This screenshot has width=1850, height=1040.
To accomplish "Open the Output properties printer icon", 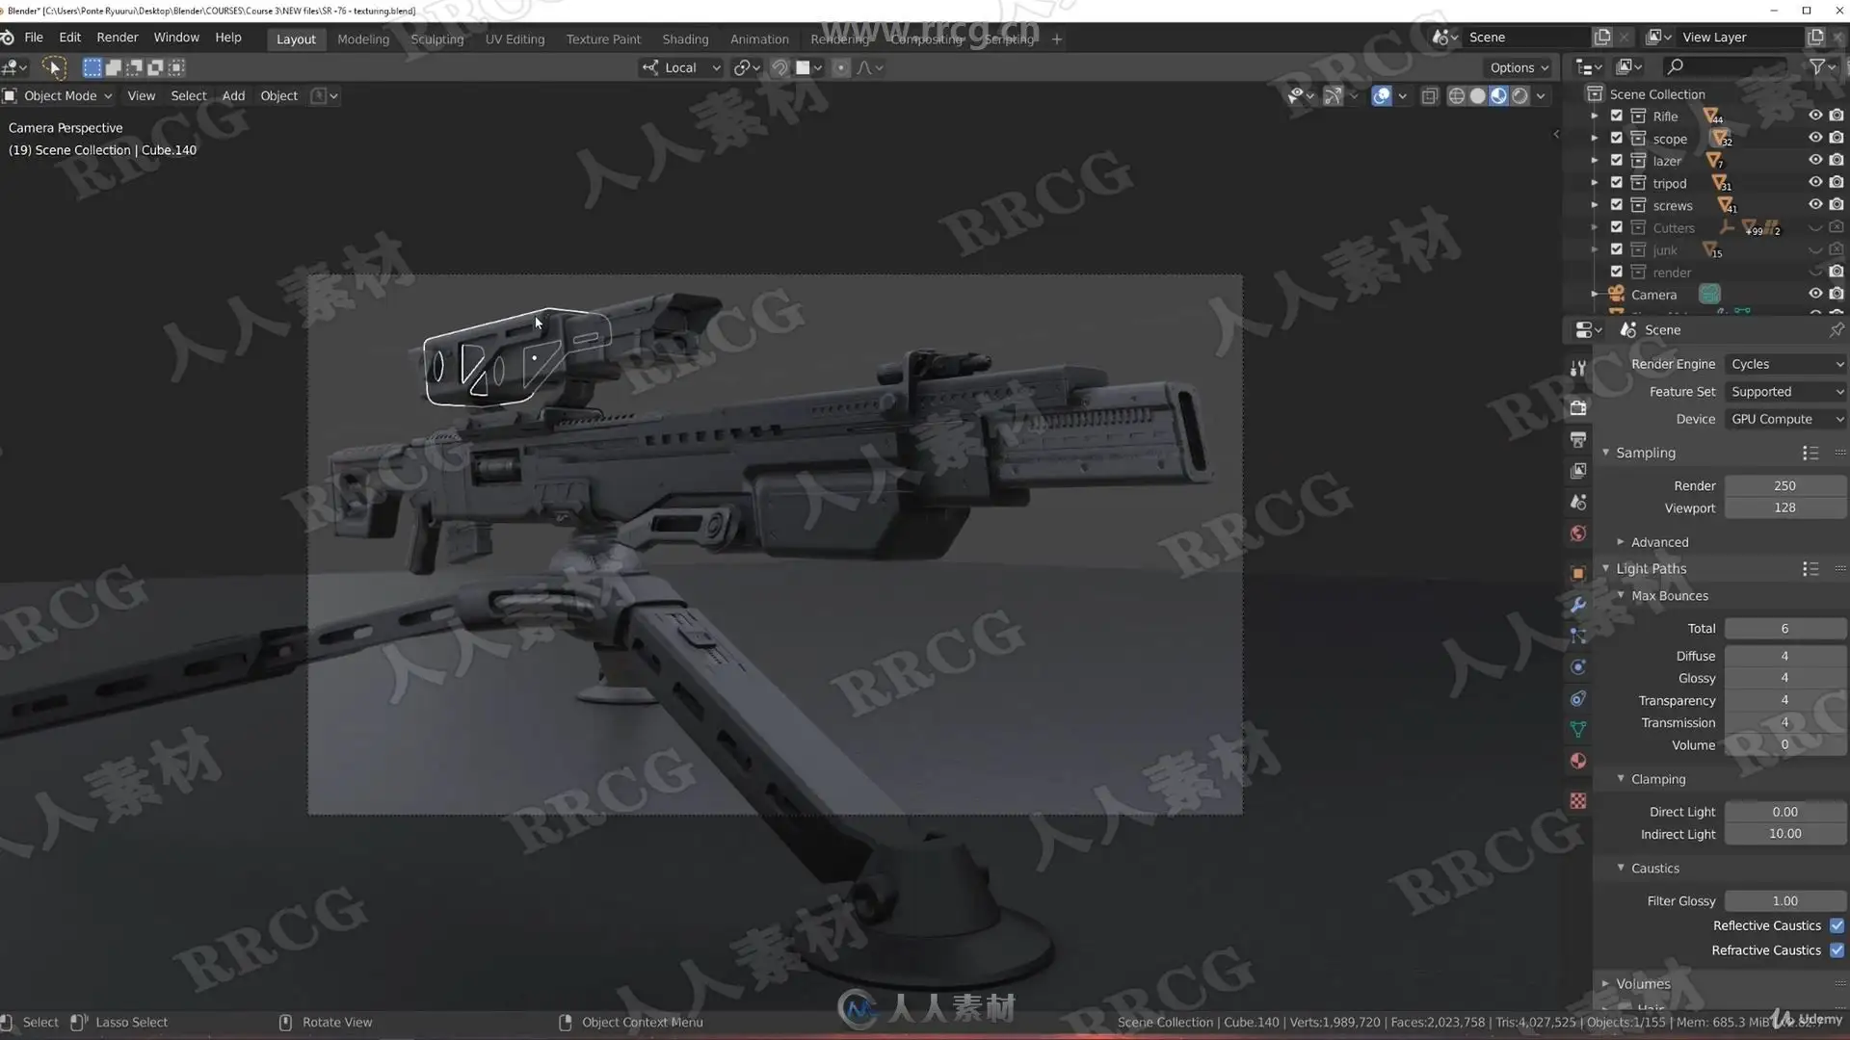I will [1577, 439].
